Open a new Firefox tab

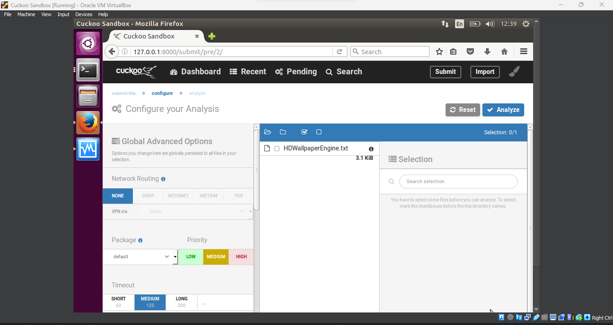click(212, 36)
